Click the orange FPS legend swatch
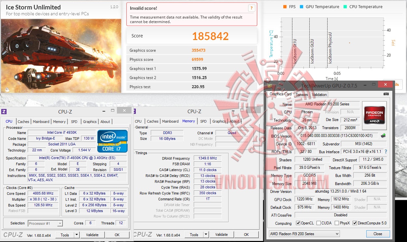This screenshot has height=242, width=407. click(285, 7)
